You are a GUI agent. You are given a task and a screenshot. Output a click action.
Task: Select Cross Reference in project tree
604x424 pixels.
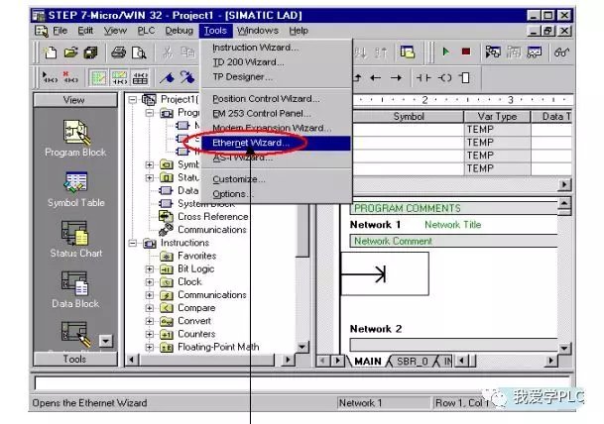pyautogui.click(x=212, y=217)
